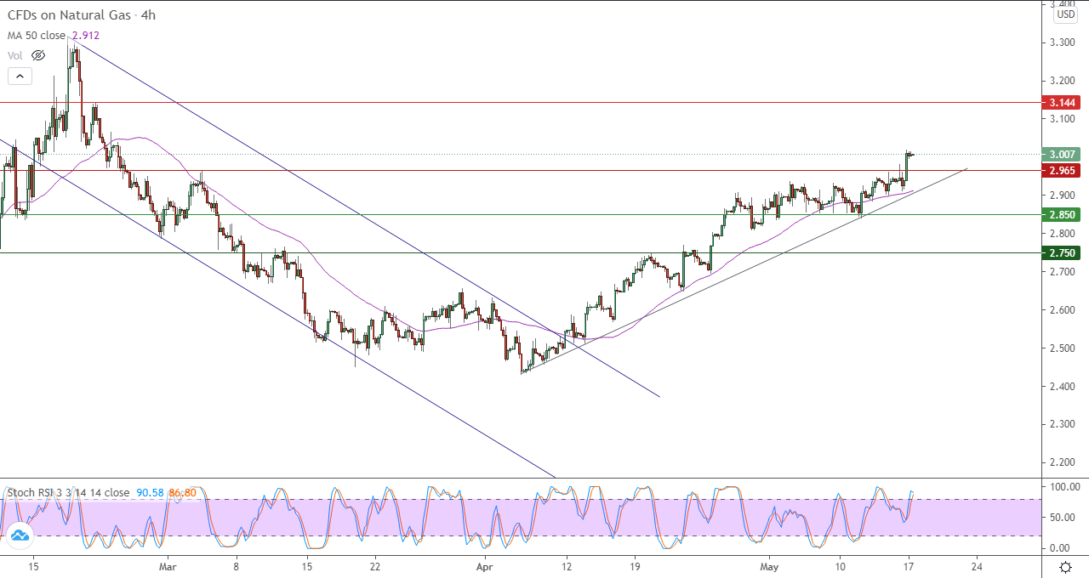Select the current price label 3.007

(1063, 155)
